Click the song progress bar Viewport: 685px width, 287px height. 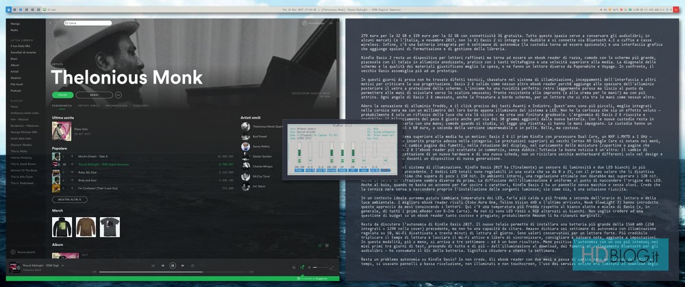(173, 272)
